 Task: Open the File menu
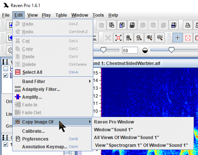[6, 15]
